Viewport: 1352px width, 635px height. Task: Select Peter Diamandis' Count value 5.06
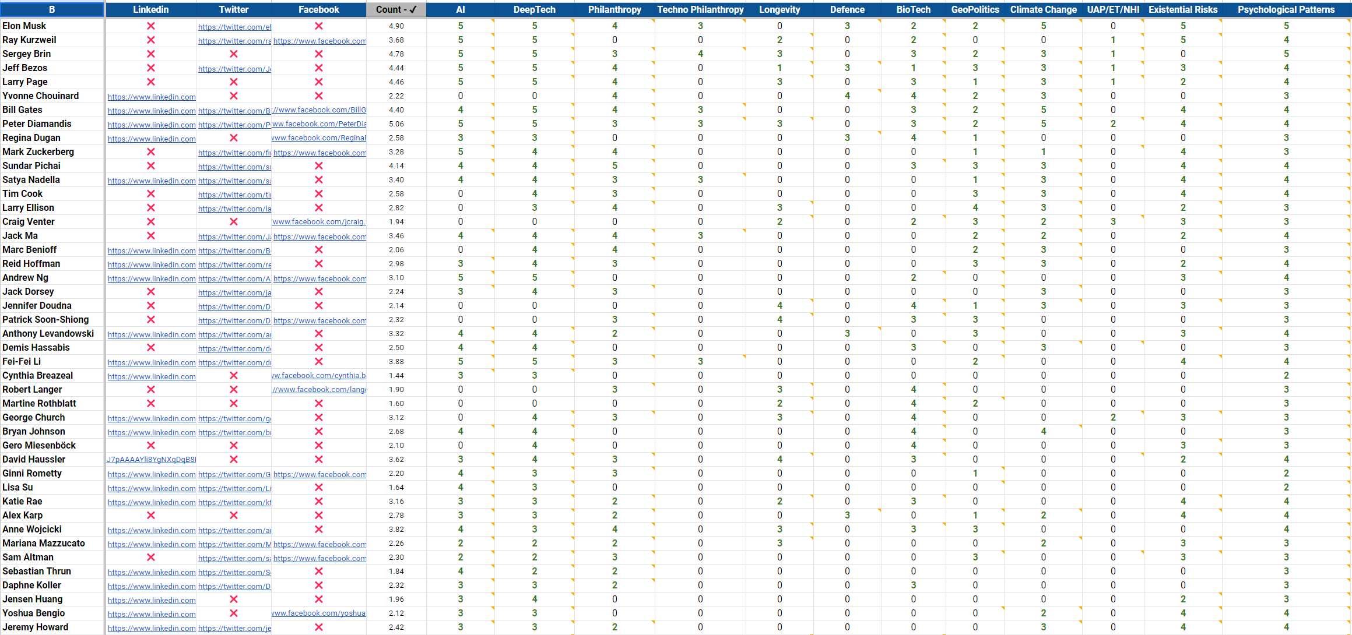coord(396,124)
